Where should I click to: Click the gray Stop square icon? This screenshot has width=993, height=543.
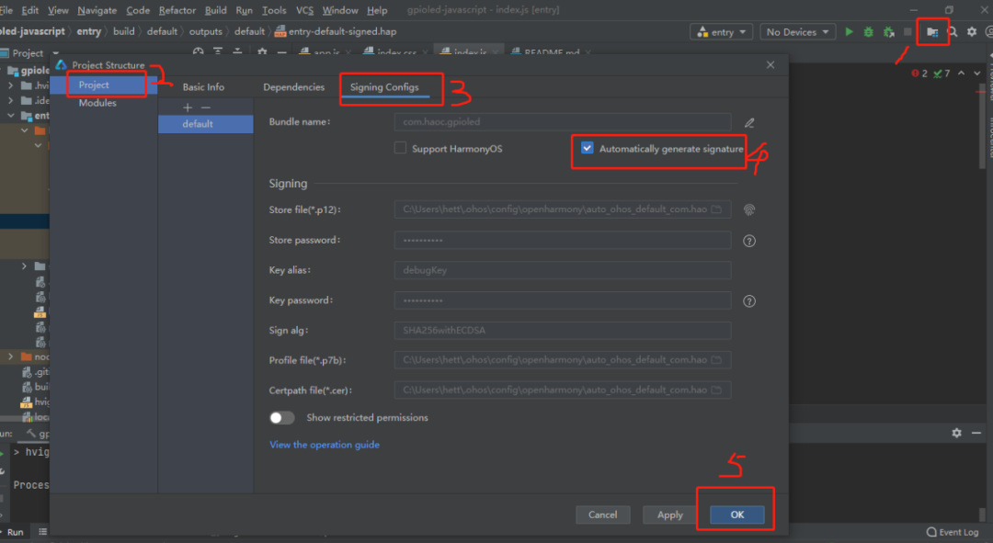907,31
